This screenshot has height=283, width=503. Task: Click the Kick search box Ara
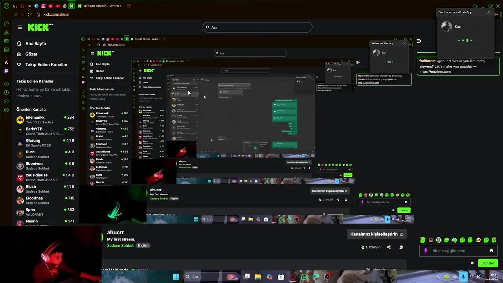pos(257,27)
